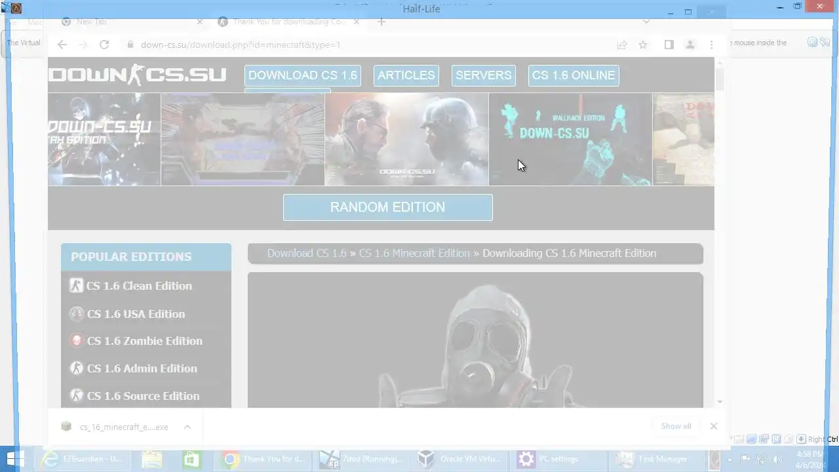Screen dimensions: 839x472
Task: Click the POPULAR EDITIONS header
Action: click(x=146, y=257)
